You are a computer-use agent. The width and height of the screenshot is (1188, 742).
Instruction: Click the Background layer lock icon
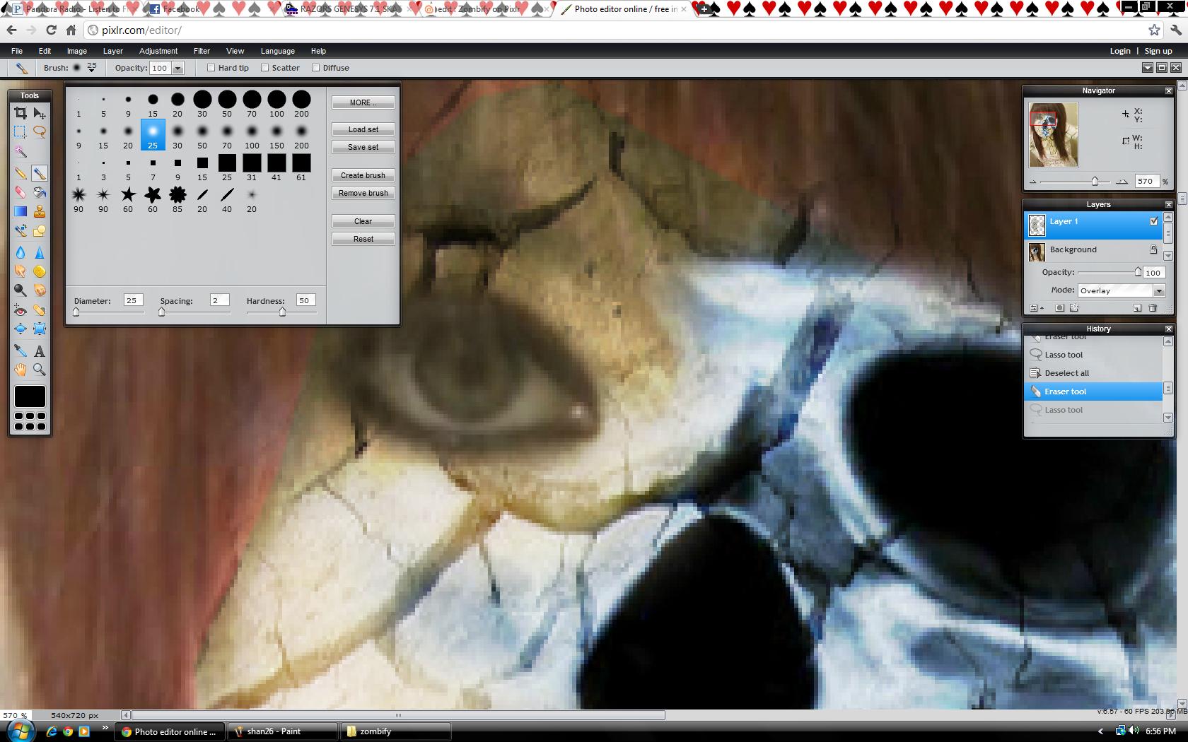coord(1153,249)
